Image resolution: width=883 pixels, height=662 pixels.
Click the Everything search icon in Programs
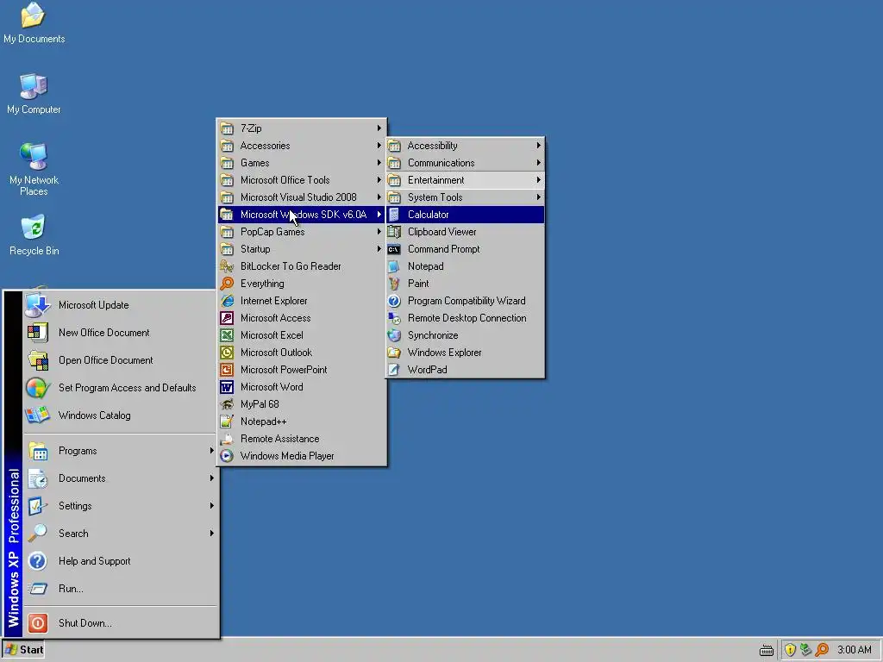tap(227, 284)
